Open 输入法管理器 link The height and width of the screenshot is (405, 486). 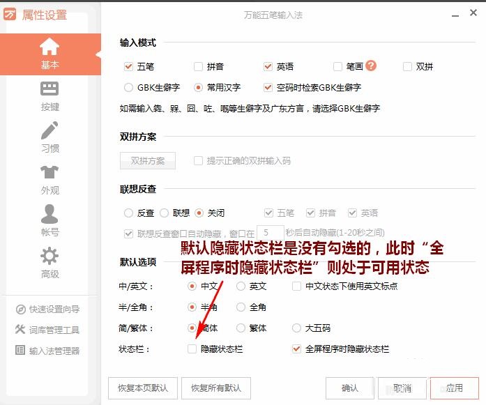click(x=54, y=351)
